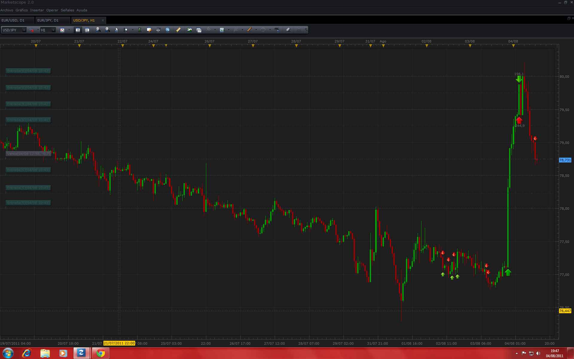
Task: Open the Operar menu
Action: (52, 10)
